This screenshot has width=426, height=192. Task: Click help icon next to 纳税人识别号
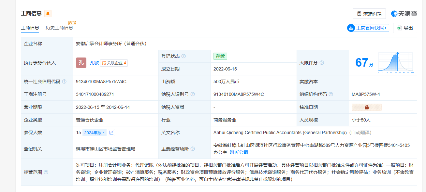pos(193,94)
